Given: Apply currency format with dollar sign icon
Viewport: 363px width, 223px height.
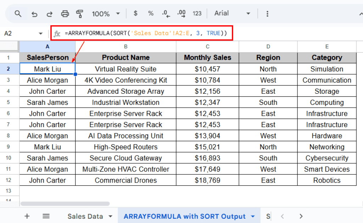Looking at the screenshot, I should coord(135,13).
